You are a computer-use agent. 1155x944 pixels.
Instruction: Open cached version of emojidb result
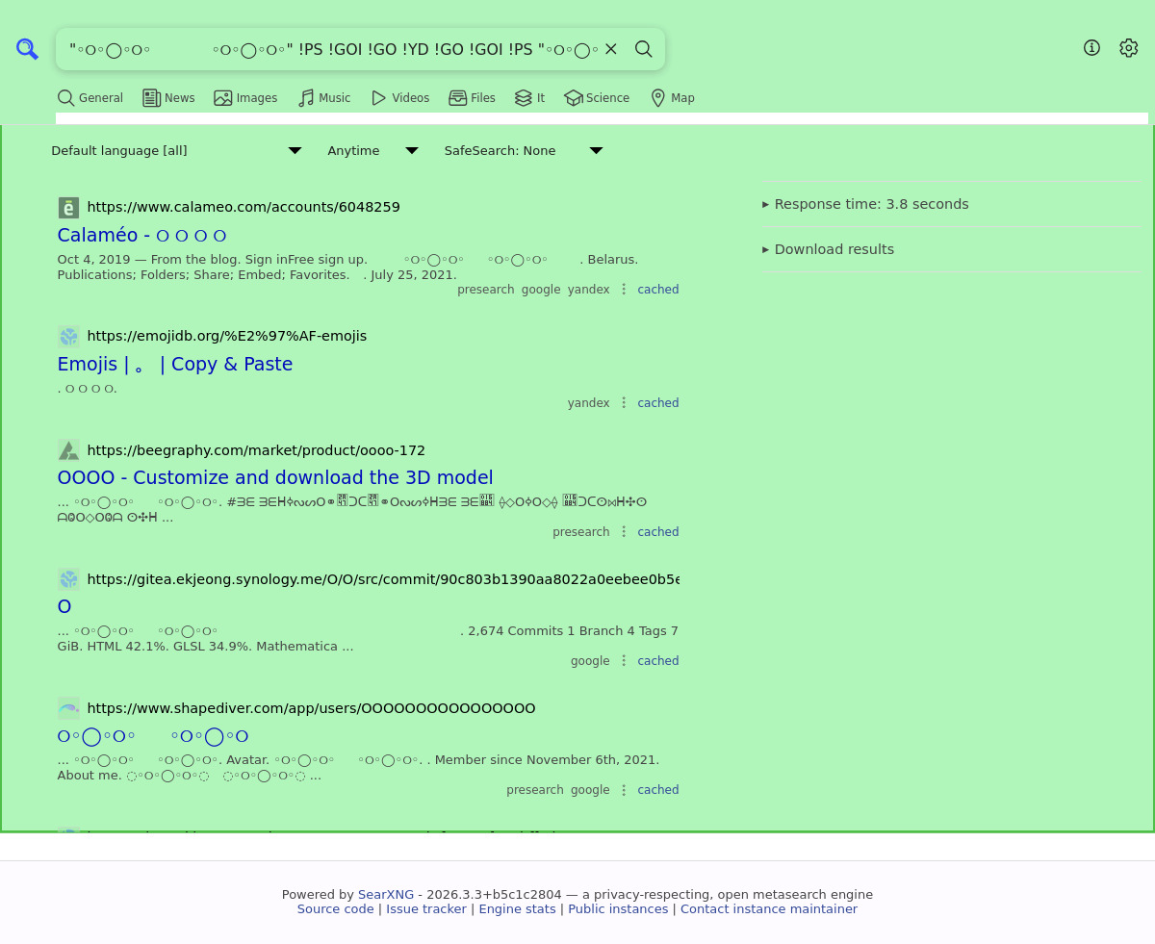pyautogui.click(x=657, y=403)
